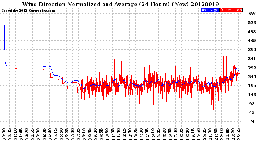
Task: Click the 06:25 time label
Action: pos(67,134)
